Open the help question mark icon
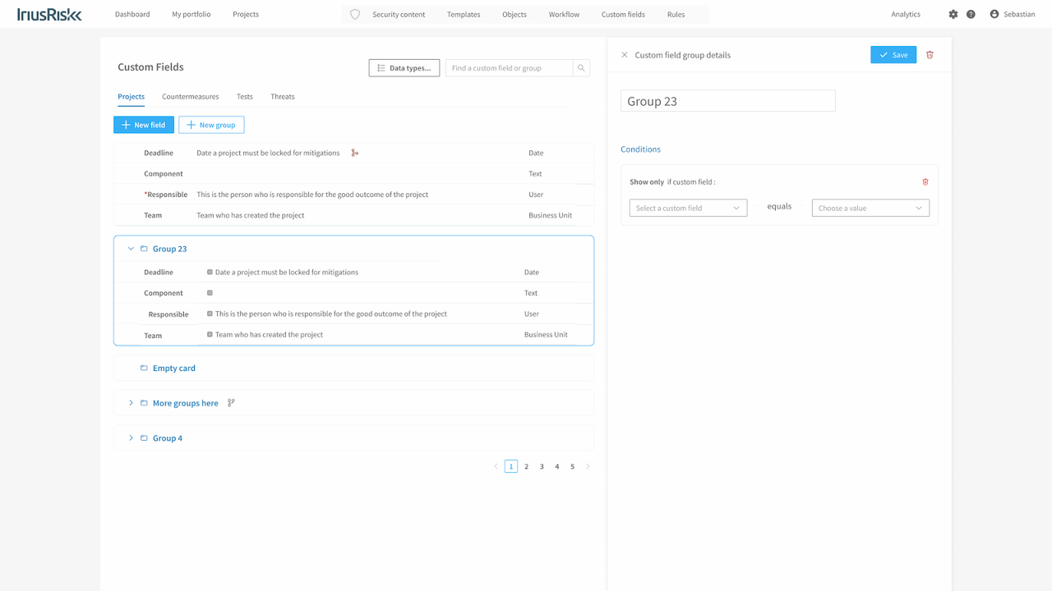 (971, 14)
